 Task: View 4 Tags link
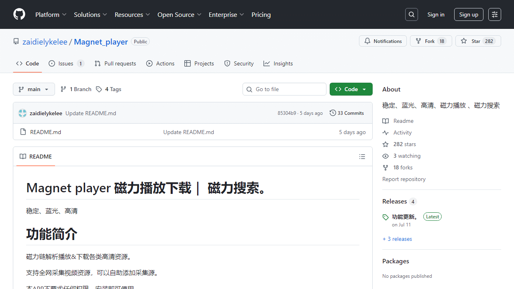[x=108, y=89]
